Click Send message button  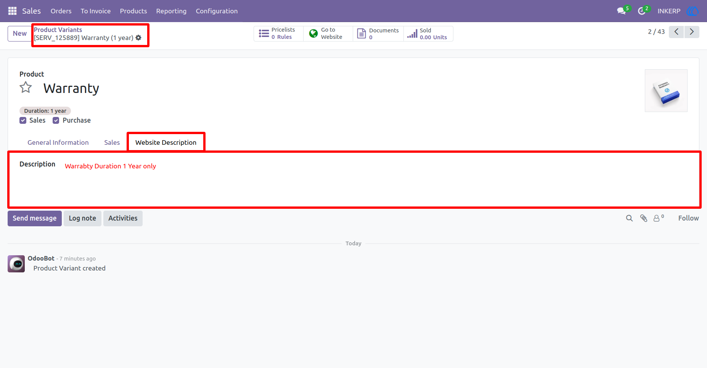(x=35, y=218)
